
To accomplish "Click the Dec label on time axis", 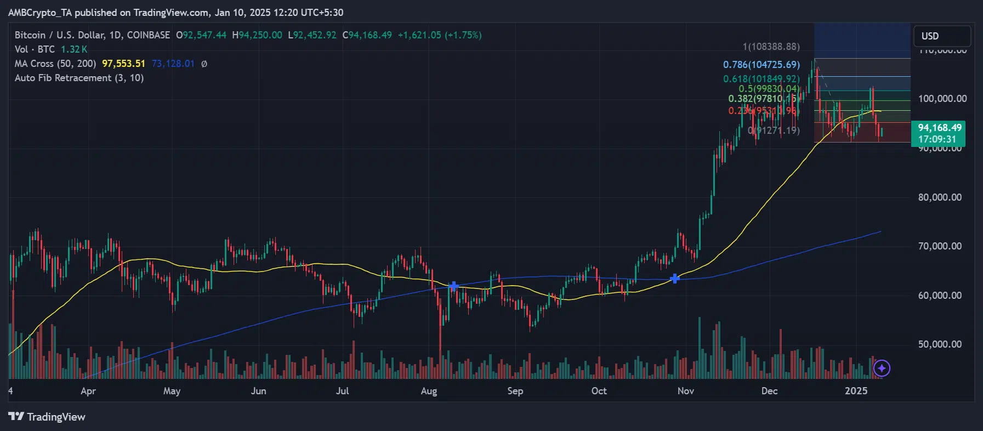I will (x=769, y=391).
